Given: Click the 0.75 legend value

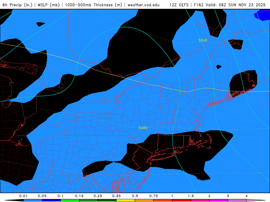Looking at the screenshot, I should click(x=154, y=196).
